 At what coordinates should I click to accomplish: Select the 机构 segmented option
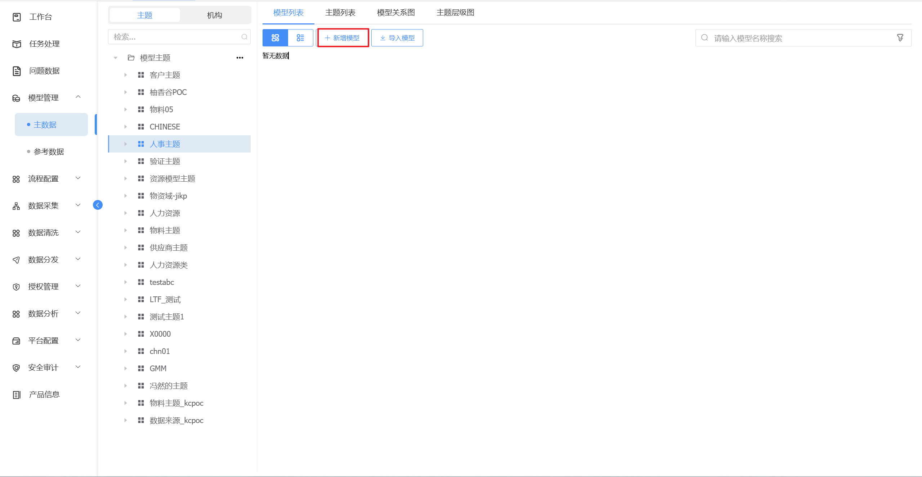[214, 15]
